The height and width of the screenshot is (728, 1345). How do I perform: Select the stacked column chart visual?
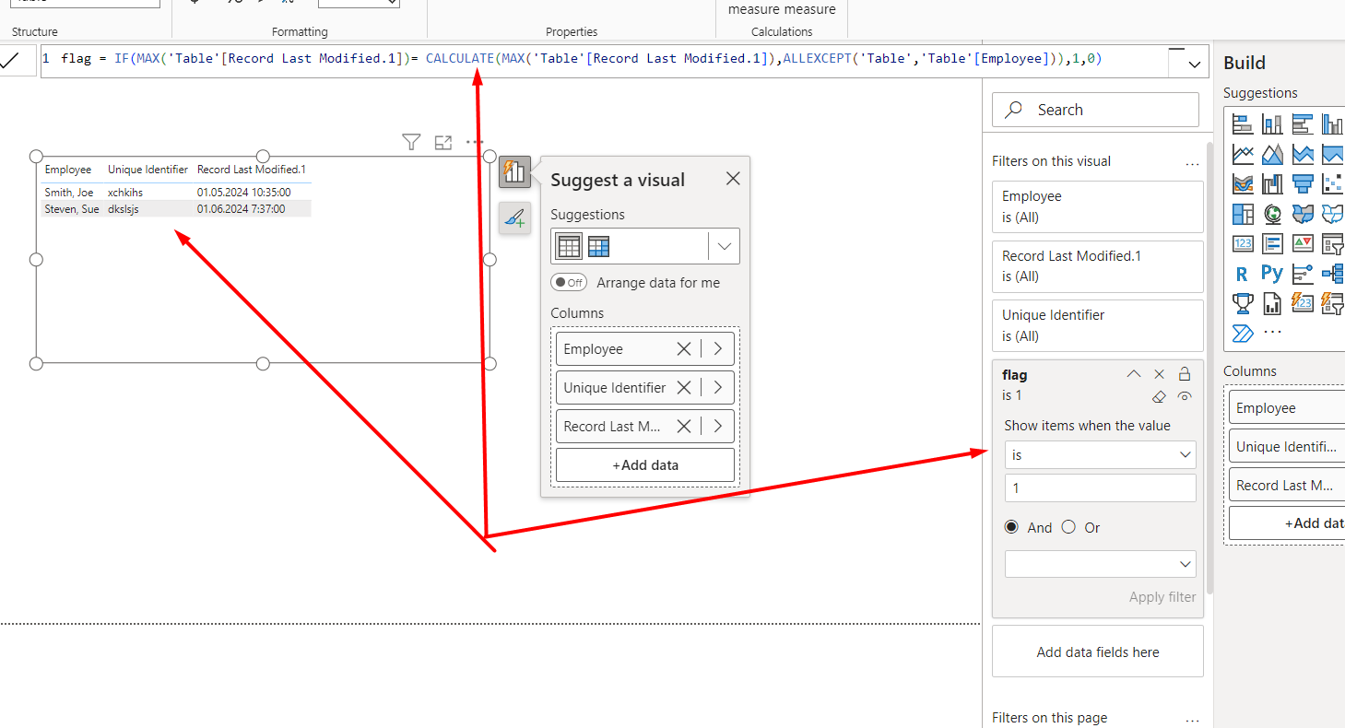(x=1272, y=123)
